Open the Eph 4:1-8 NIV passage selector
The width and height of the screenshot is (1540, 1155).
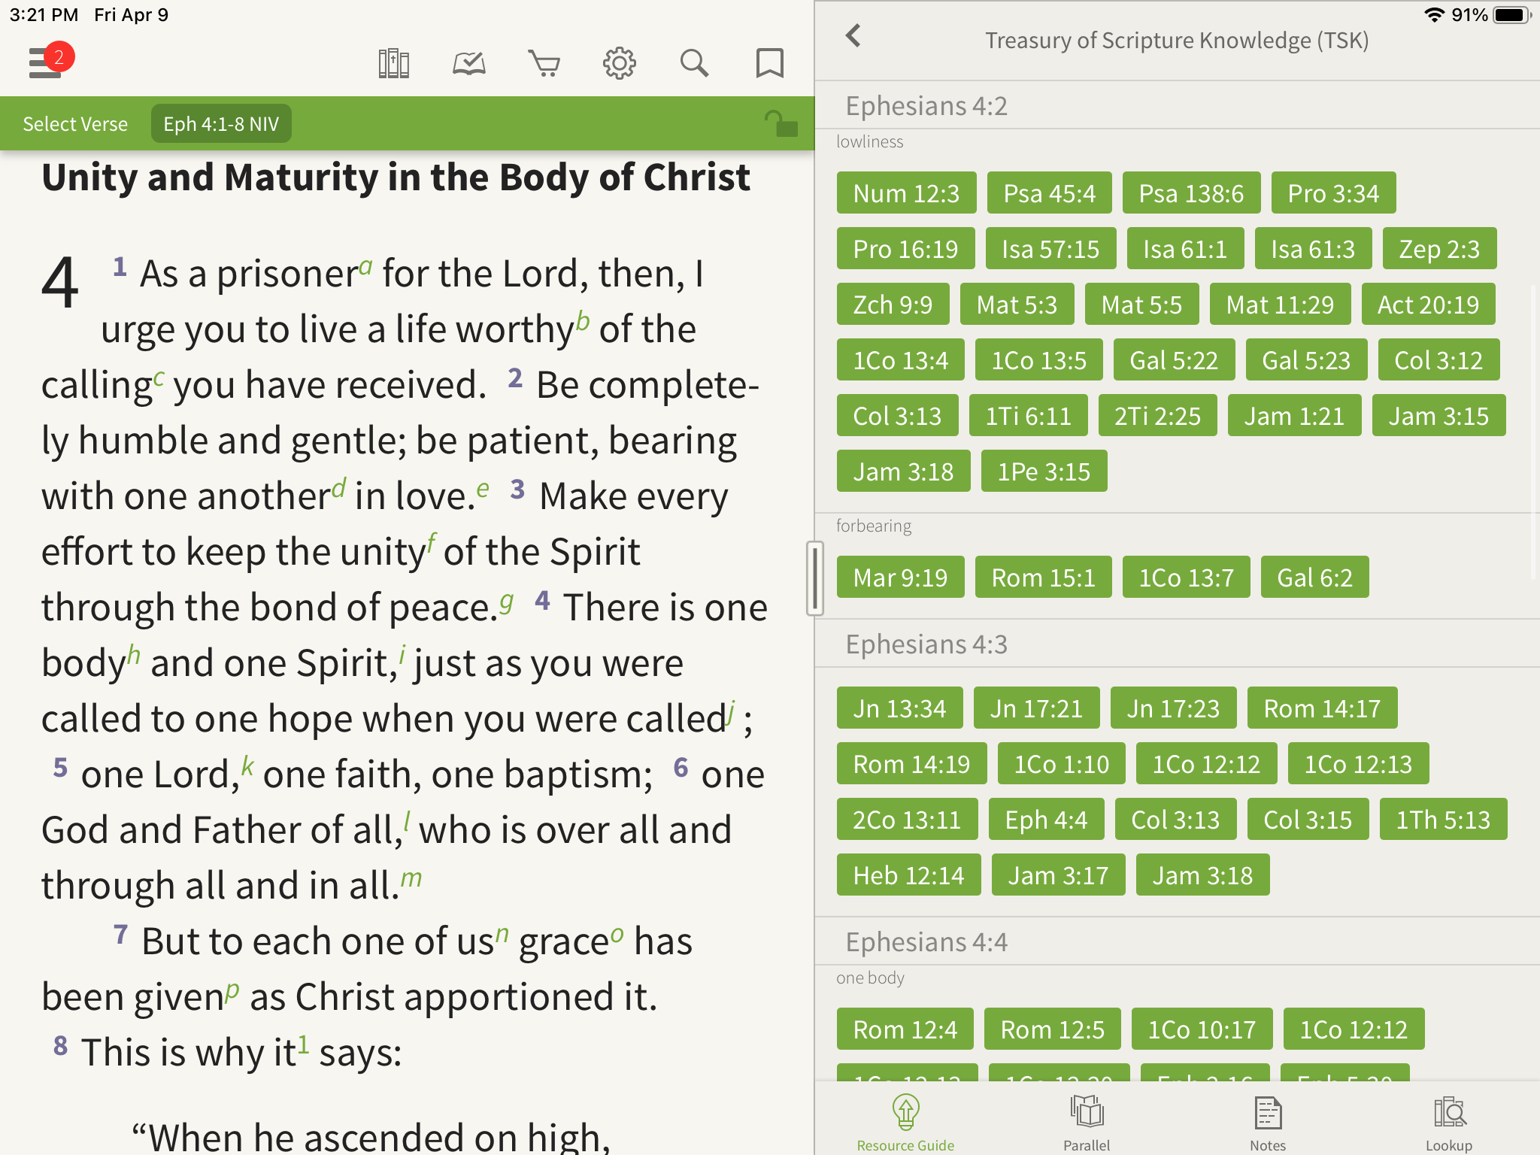point(221,124)
